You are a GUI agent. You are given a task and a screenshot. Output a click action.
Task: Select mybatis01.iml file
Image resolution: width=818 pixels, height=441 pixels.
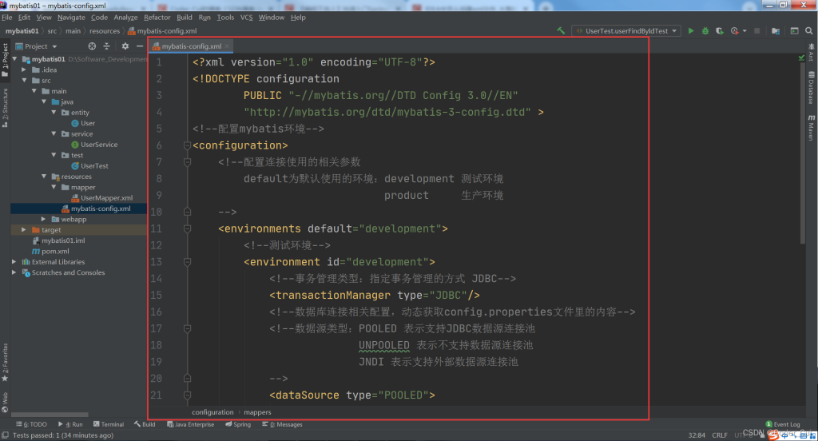click(x=63, y=240)
